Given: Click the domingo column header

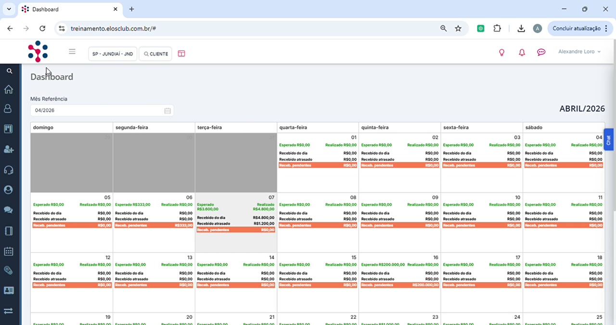Looking at the screenshot, I should (x=72, y=127).
